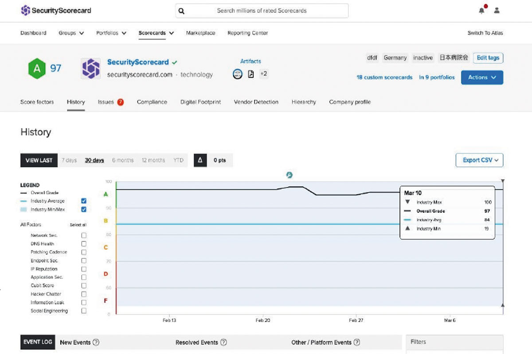This screenshot has height=354, width=532.
Task: Switch to the Company profile tab
Action: 350,102
